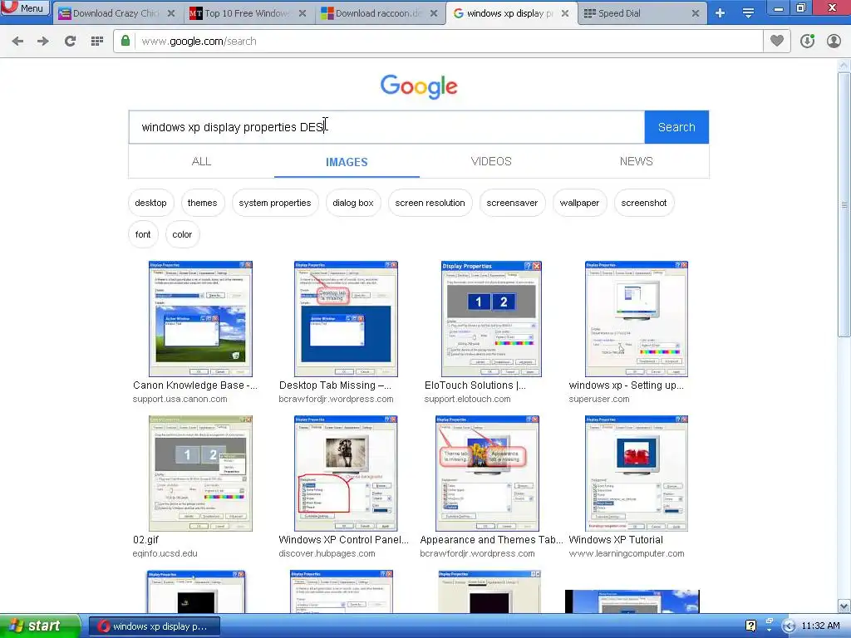851x638 pixels.
Task: Click eqinfo.ucsd.edu source link
Action: 165,554
